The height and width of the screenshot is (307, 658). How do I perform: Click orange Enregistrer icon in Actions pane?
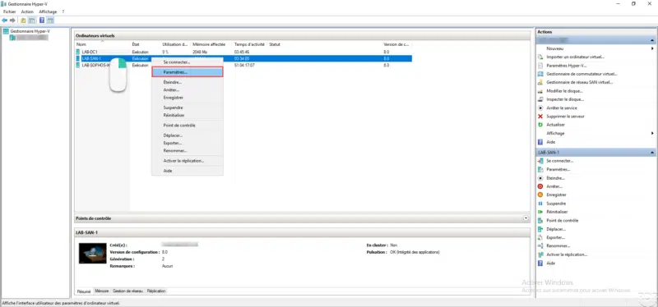tap(540, 195)
